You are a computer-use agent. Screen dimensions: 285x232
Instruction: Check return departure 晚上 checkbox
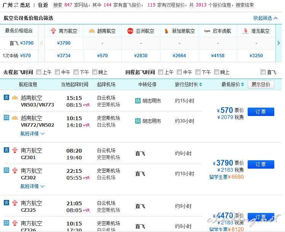(216, 72)
